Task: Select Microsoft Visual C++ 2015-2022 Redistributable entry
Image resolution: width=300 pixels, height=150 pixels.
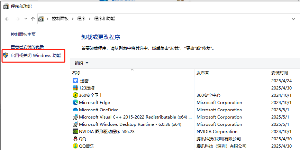Action: pyautogui.click(x=135, y=117)
